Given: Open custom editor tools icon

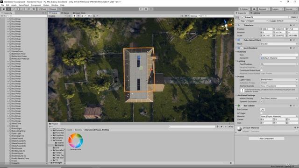Looking at the screenshot, I should coord(34,9).
